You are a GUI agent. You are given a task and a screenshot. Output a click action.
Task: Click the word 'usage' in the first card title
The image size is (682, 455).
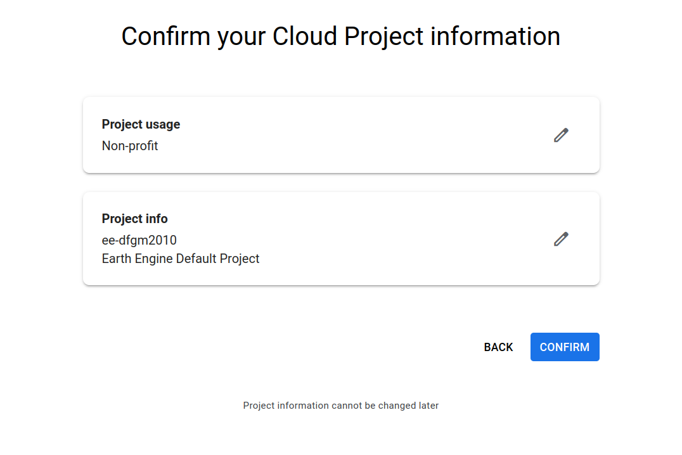pyautogui.click(x=162, y=124)
